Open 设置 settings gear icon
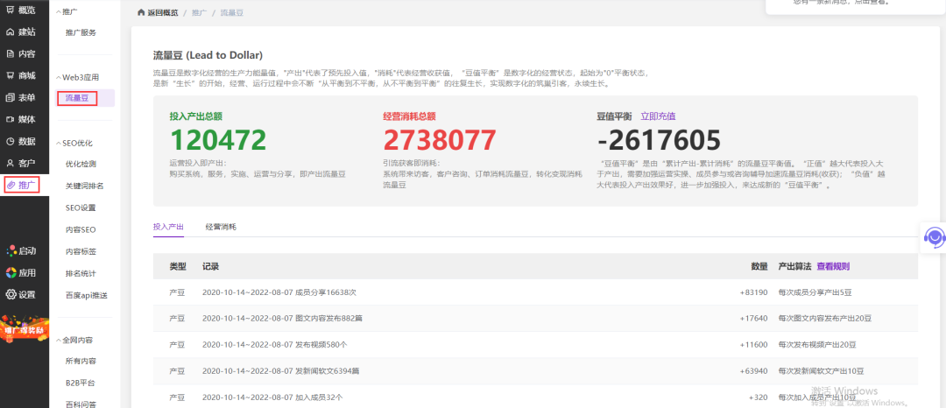 11,294
